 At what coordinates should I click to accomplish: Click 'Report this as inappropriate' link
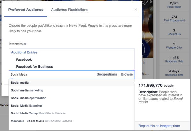(159, 126)
